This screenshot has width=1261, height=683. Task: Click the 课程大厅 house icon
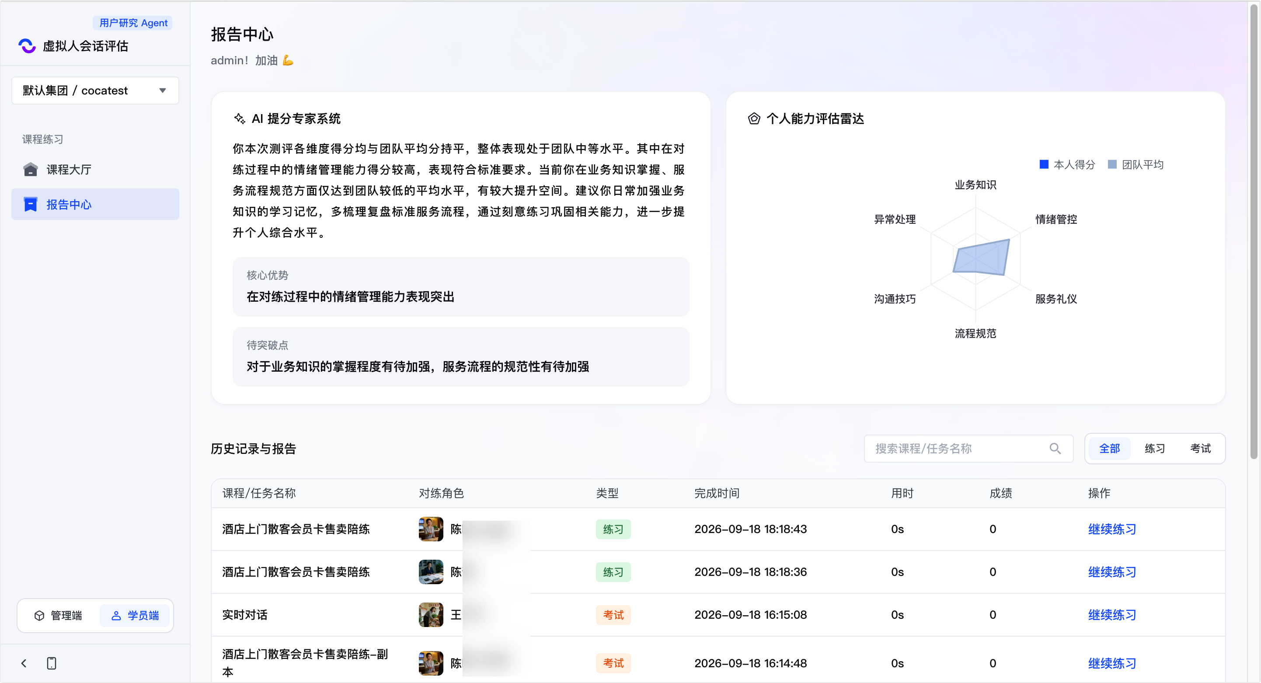click(30, 169)
